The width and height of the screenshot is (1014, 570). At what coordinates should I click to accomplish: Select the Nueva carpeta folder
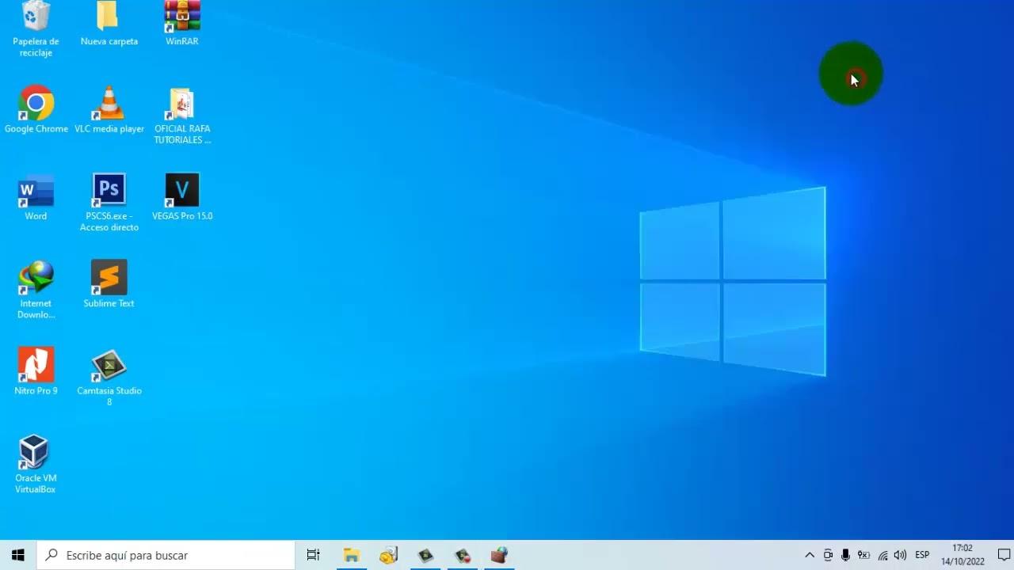tap(109, 24)
